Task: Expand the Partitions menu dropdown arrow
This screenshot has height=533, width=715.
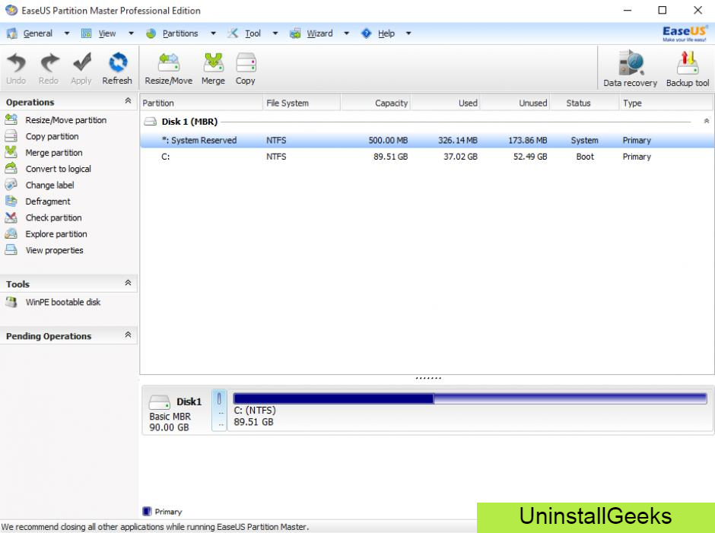Action: tap(213, 33)
